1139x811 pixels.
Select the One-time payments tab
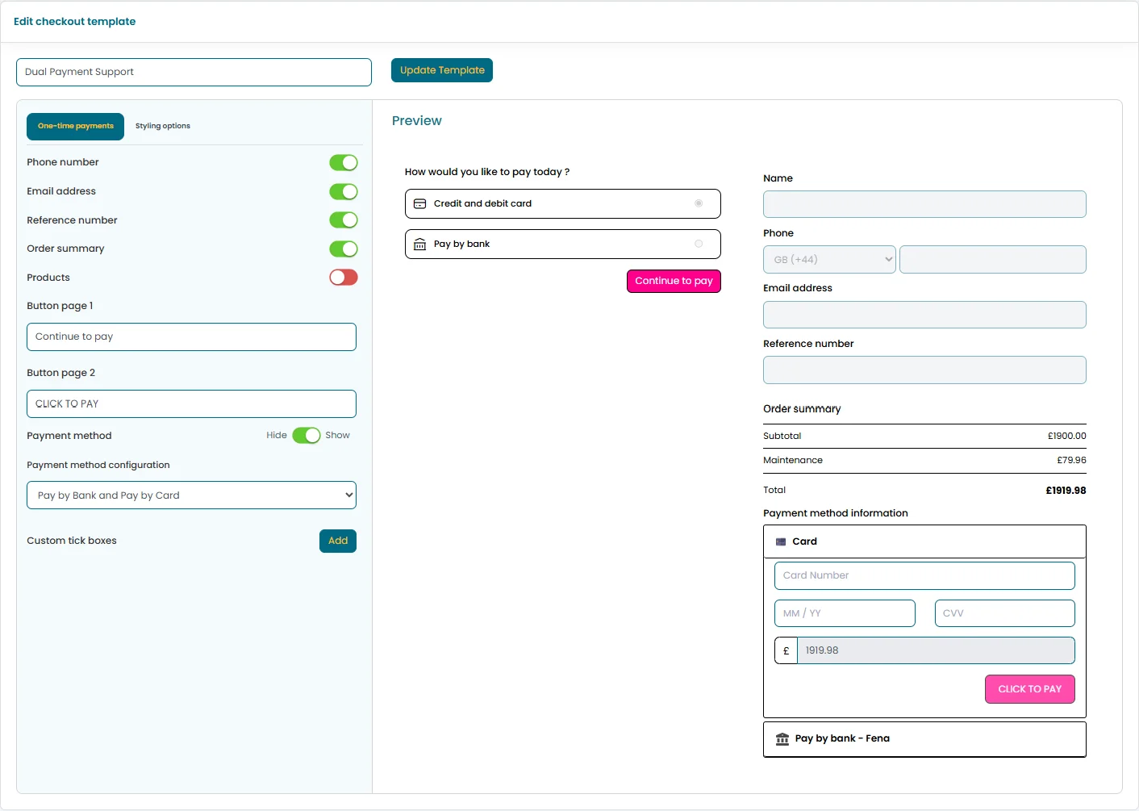[x=75, y=126]
